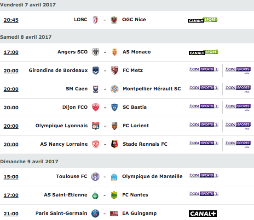254x220 pixels.
Task: Select the EA Guingamp logo
Action: 114,214
